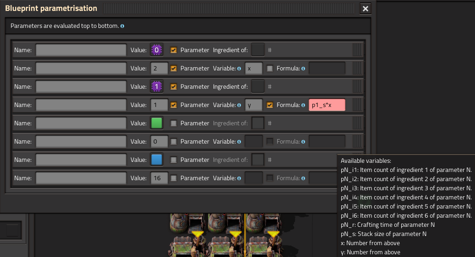The width and height of the screenshot is (475, 257).
Task: Select the blue signal value swatch
Action: click(157, 160)
